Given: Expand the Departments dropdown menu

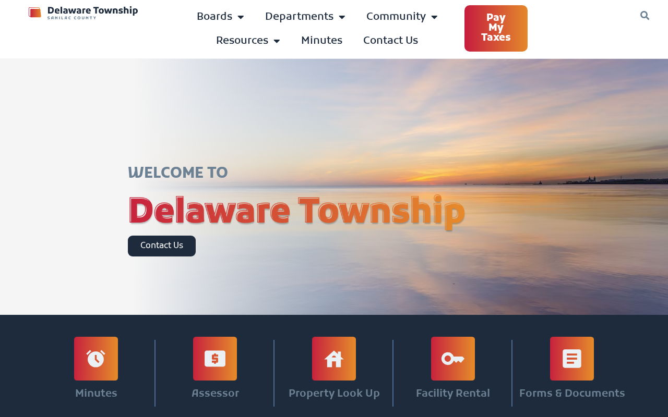Looking at the screenshot, I should click(305, 17).
